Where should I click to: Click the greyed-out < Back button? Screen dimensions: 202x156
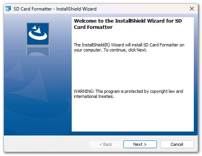(106, 144)
